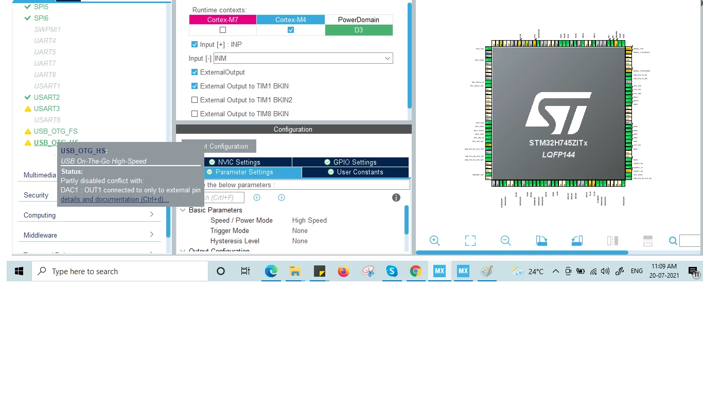Rotate the chip clockwise
Viewport: 703px width, 395px height.
pos(541,241)
